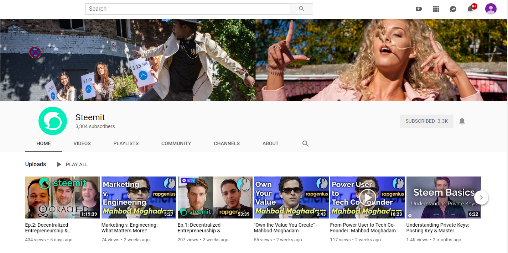Click "74 views • 2 weeks ago" text
The height and width of the screenshot is (253, 508).
pyautogui.click(x=125, y=240)
